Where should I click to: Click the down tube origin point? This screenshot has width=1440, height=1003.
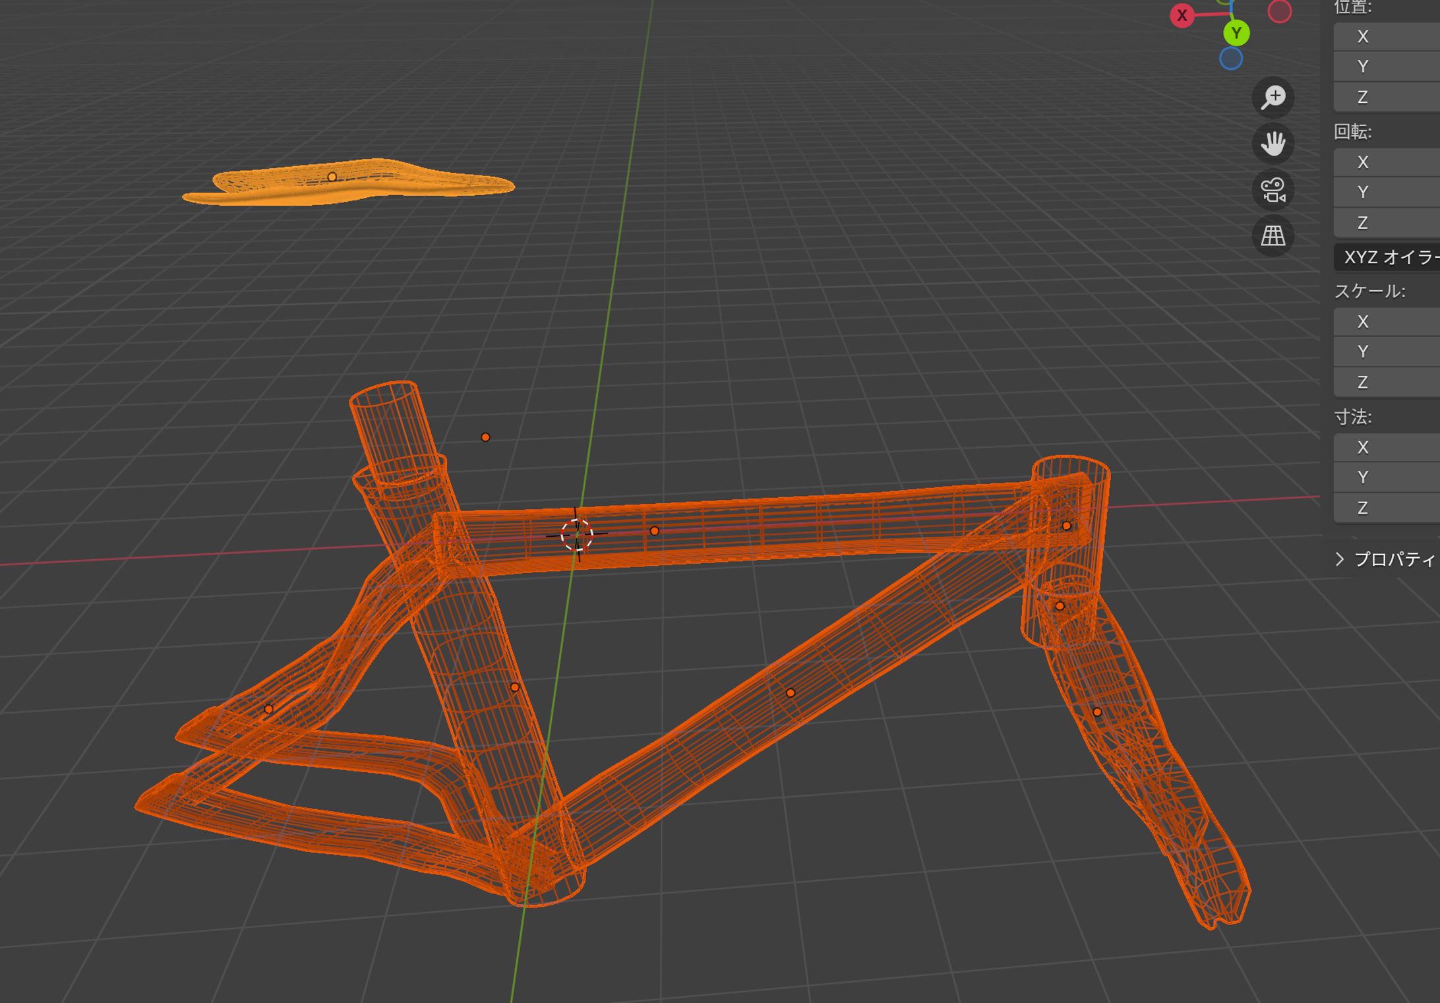[x=791, y=692]
